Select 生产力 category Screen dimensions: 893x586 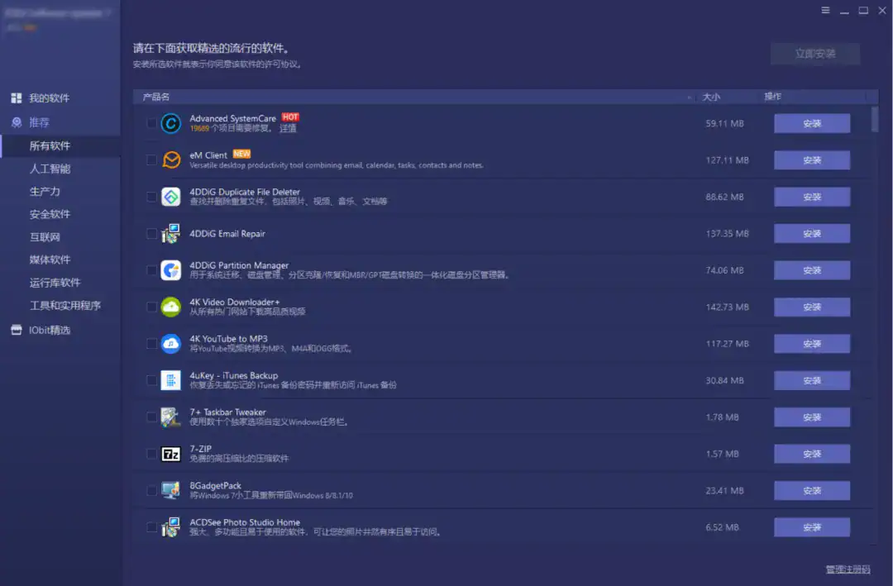(45, 192)
